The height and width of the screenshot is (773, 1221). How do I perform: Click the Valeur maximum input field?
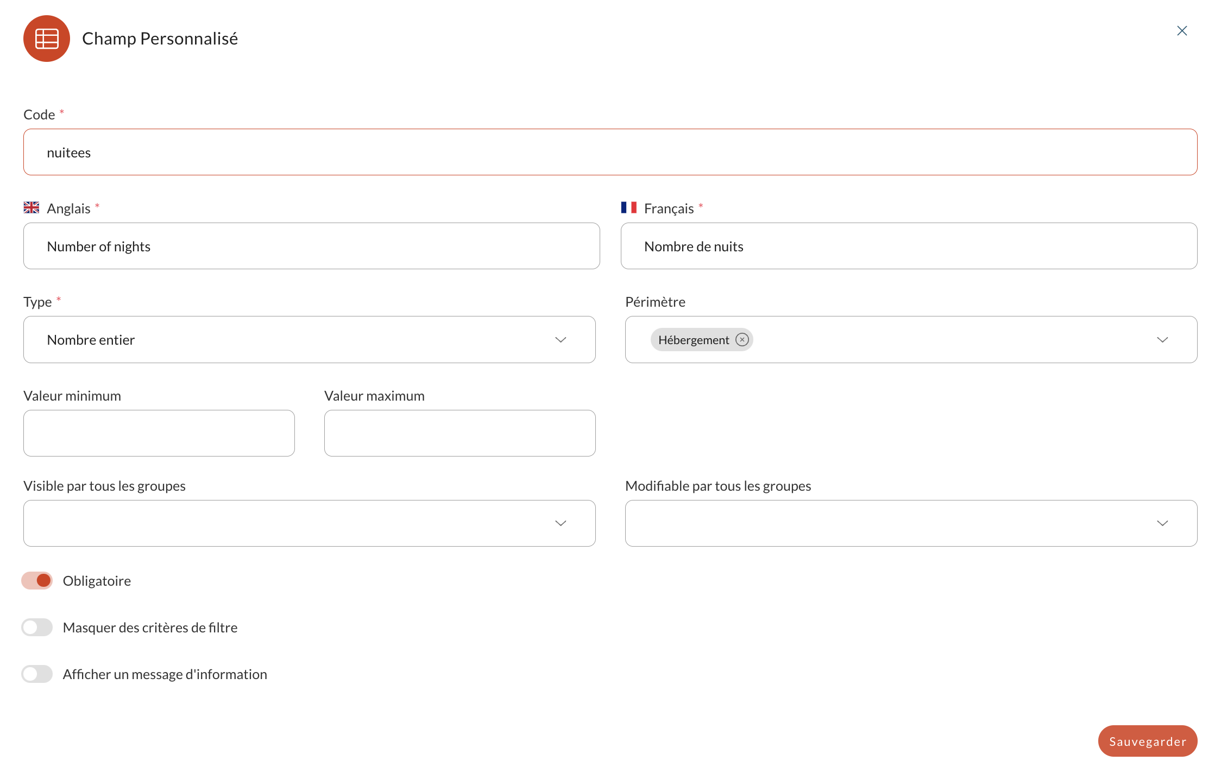(460, 433)
